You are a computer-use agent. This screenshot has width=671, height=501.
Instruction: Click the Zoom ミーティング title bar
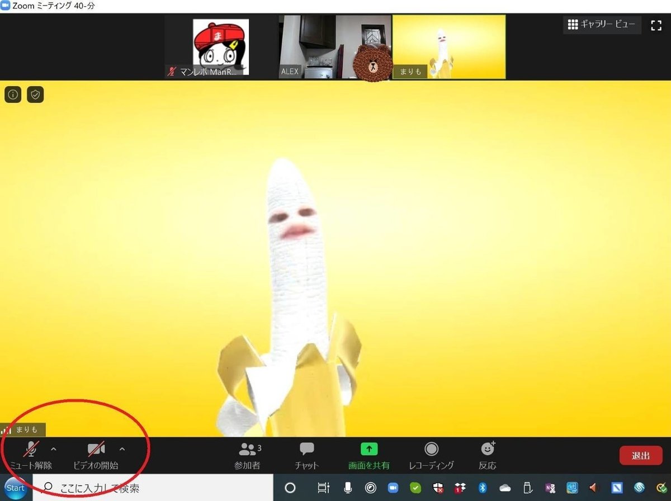(x=53, y=6)
